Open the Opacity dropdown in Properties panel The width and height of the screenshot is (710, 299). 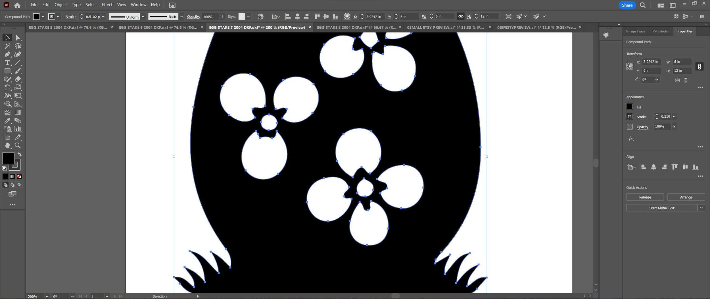tap(674, 127)
